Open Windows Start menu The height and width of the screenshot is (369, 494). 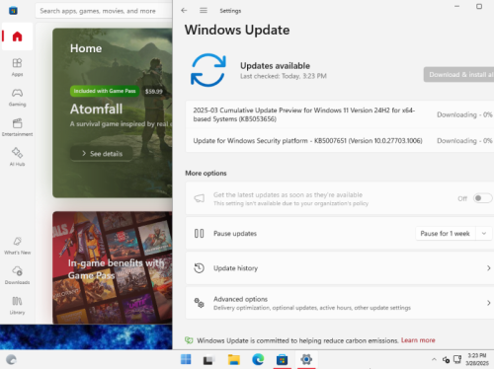[186, 359]
